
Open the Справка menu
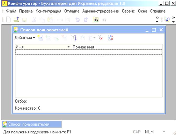(x=158, y=11)
